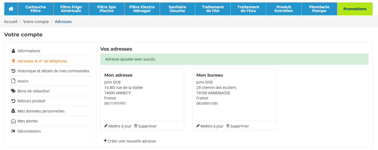378x150 pixels.
Task: Click the orange map pin icon
Action: tap(13, 61)
